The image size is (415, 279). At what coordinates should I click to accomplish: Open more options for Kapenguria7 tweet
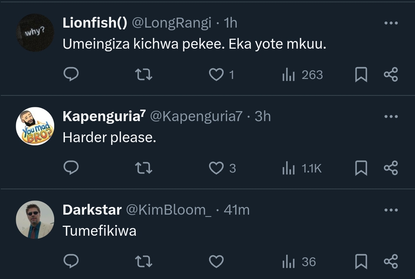(x=391, y=117)
